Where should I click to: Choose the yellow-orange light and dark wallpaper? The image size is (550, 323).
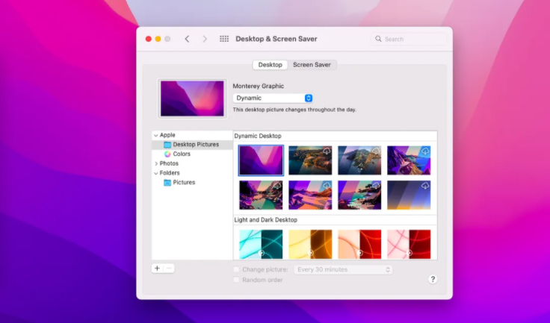pos(310,244)
